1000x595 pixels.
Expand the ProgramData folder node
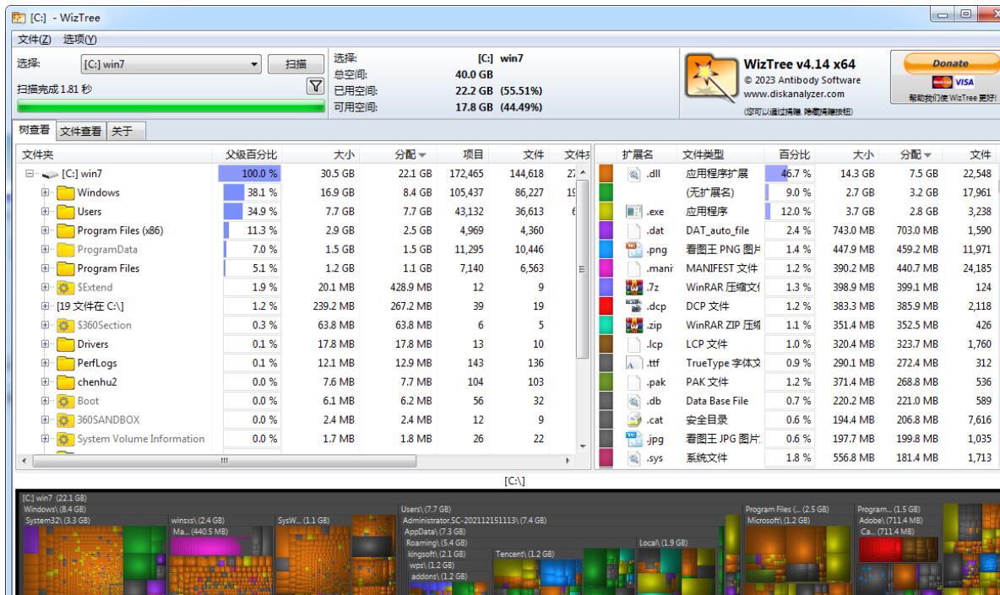[x=45, y=250]
